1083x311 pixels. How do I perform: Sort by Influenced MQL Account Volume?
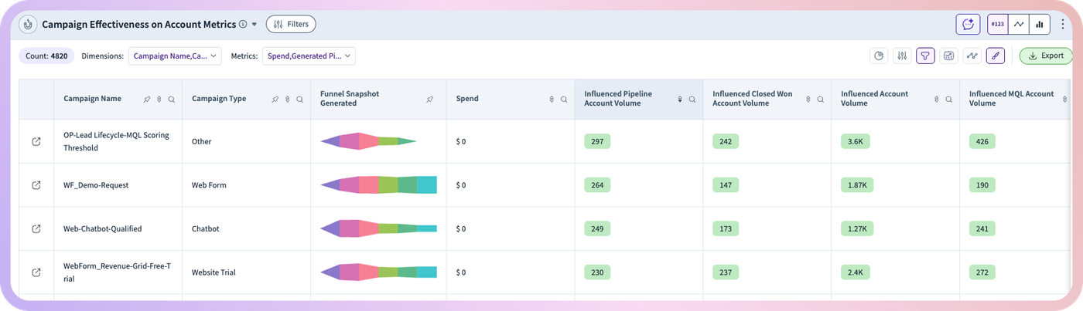click(1065, 100)
